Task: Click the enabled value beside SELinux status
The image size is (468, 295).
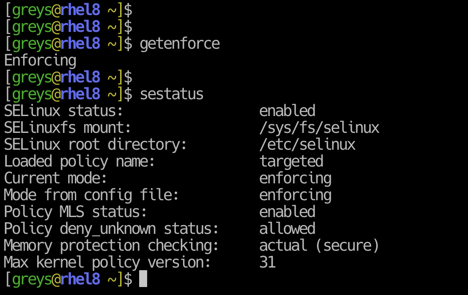Action: (x=287, y=111)
